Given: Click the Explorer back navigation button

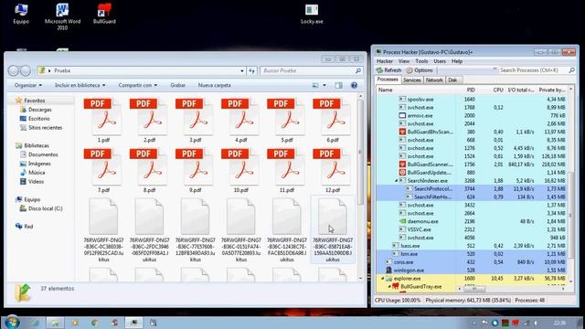Looking at the screenshot, I should tap(14, 70).
